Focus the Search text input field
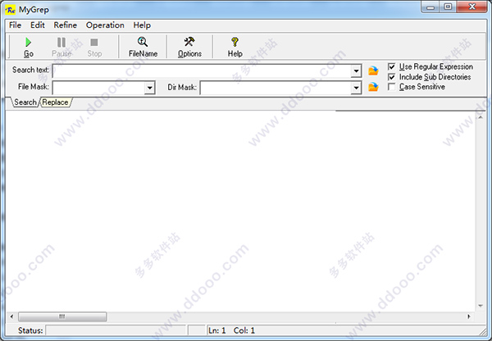 tap(202, 70)
